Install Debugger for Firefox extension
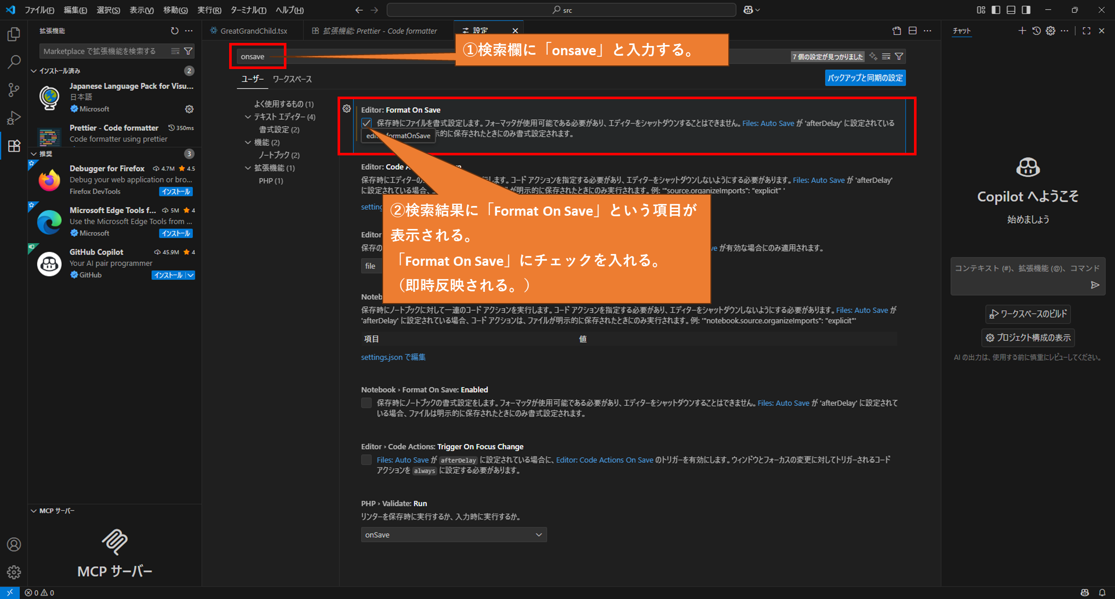Image resolution: width=1115 pixels, height=599 pixels. pyautogui.click(x=176, y=192)
